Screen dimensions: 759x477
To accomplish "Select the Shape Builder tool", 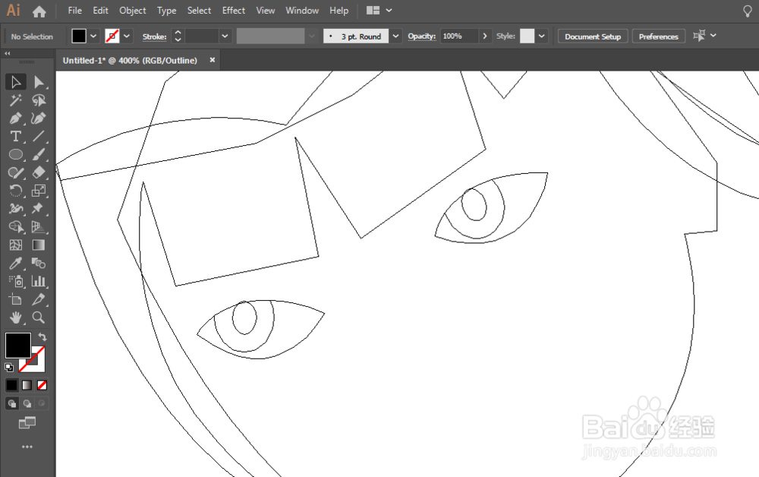I will coord(15,227).
